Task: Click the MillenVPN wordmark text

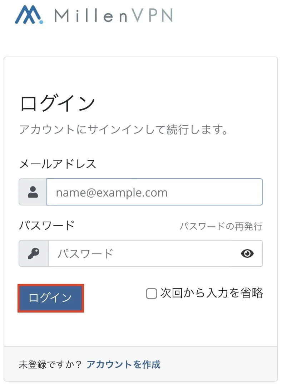Action: pyautogui.click(x=114, y=15)
